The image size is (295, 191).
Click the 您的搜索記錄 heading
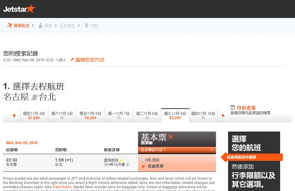21,54
